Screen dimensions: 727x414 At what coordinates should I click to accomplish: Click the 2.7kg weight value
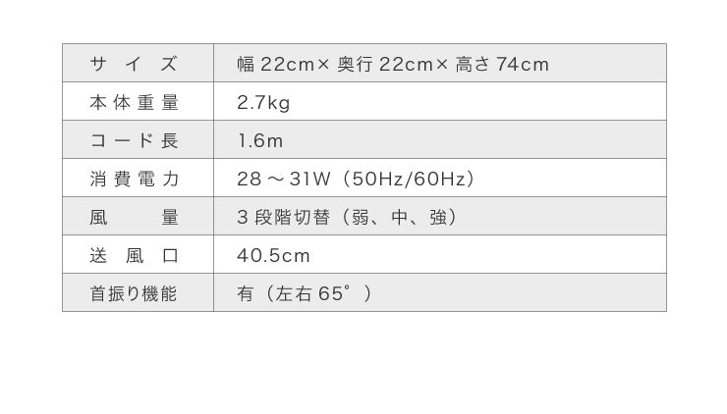[x=263, y=102]
